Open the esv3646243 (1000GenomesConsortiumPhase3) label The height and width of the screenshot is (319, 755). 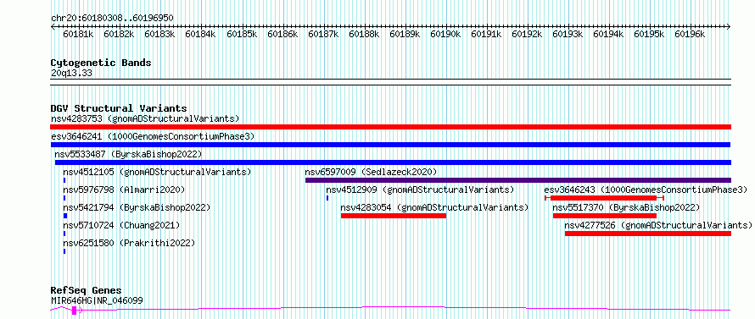pyautogui.click(x=646, y=190)
